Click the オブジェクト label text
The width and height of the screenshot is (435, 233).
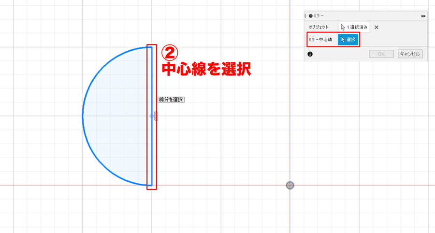(x=319, y=27)
